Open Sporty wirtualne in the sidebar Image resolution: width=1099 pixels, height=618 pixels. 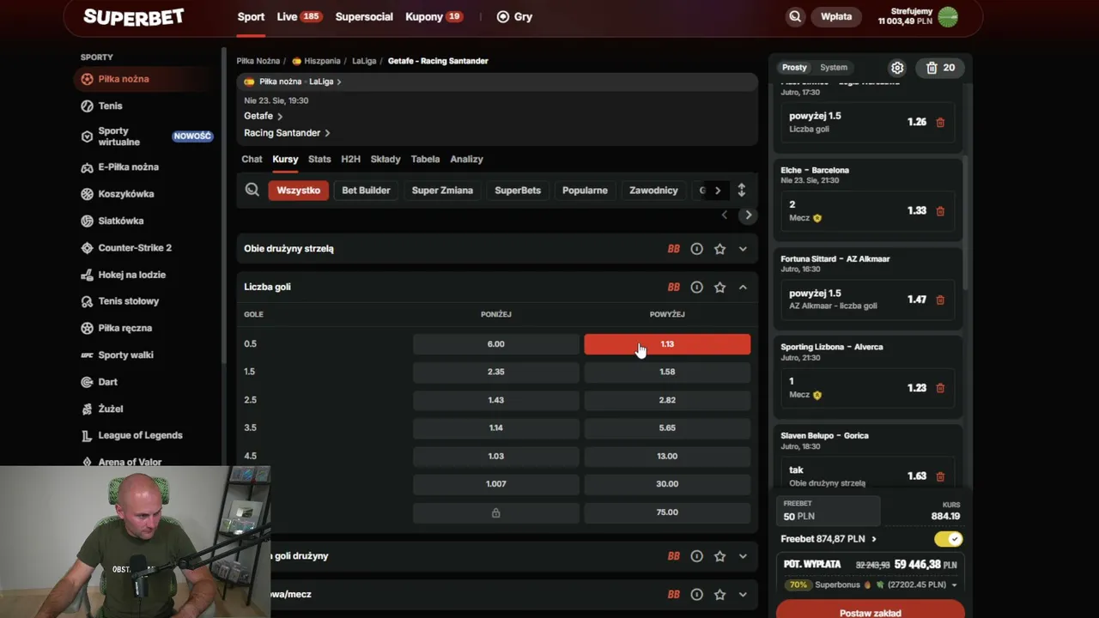tap(118, 136)
